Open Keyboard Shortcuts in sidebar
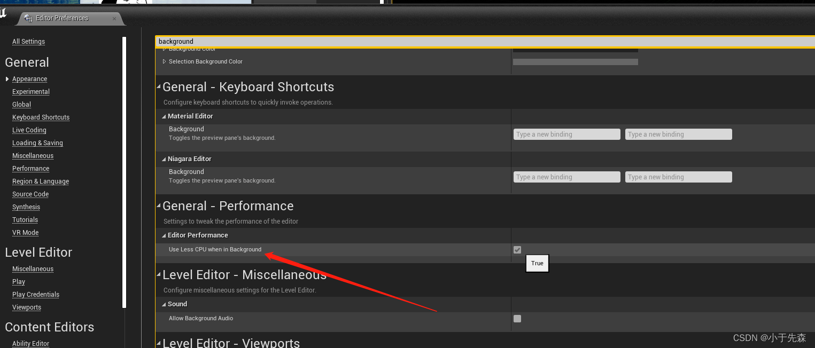This screenshot has height=348, width=815. 41,117
